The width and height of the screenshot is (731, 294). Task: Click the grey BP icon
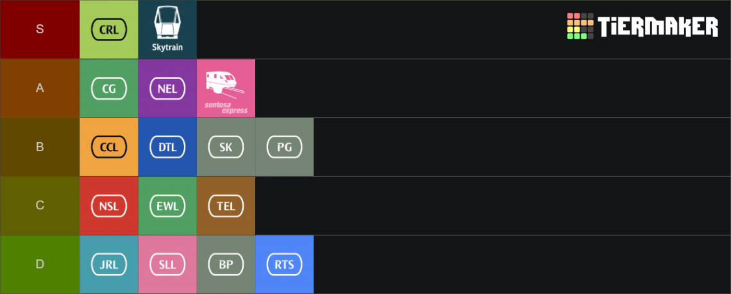point(226,265)
